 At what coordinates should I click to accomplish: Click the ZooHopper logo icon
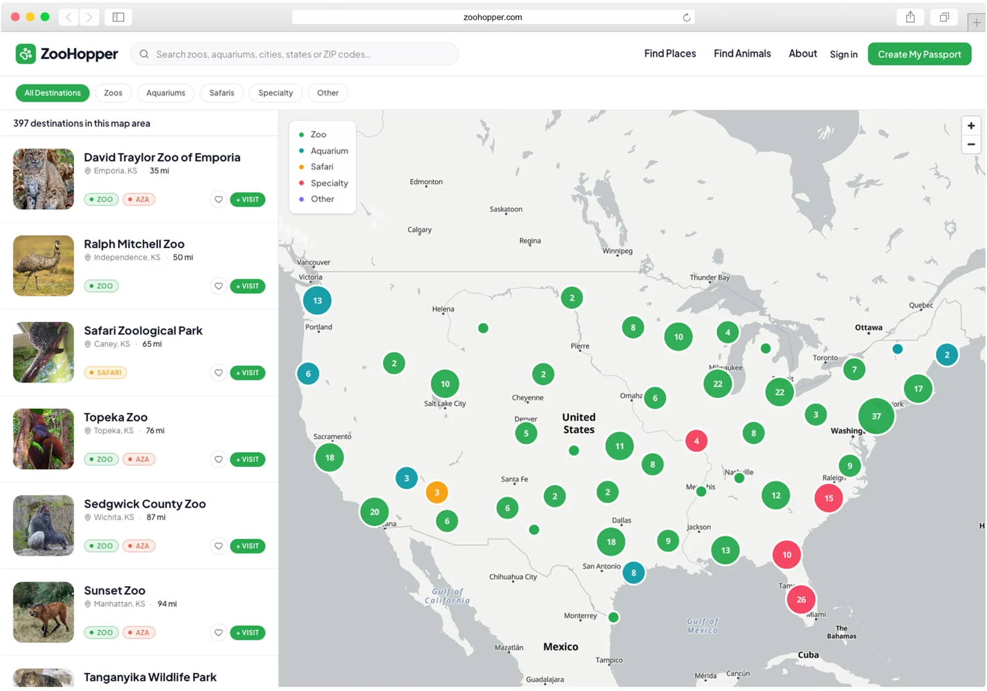(x=26, y=54)
